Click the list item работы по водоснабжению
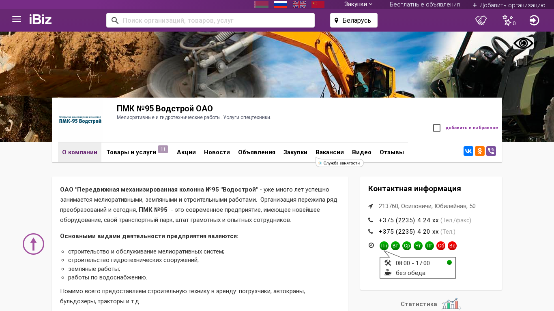 tap(107, 277)
